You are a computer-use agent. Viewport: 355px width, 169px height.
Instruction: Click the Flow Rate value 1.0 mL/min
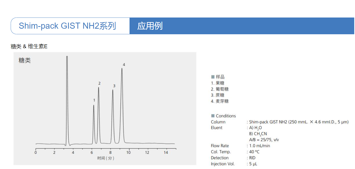point(259,146)
